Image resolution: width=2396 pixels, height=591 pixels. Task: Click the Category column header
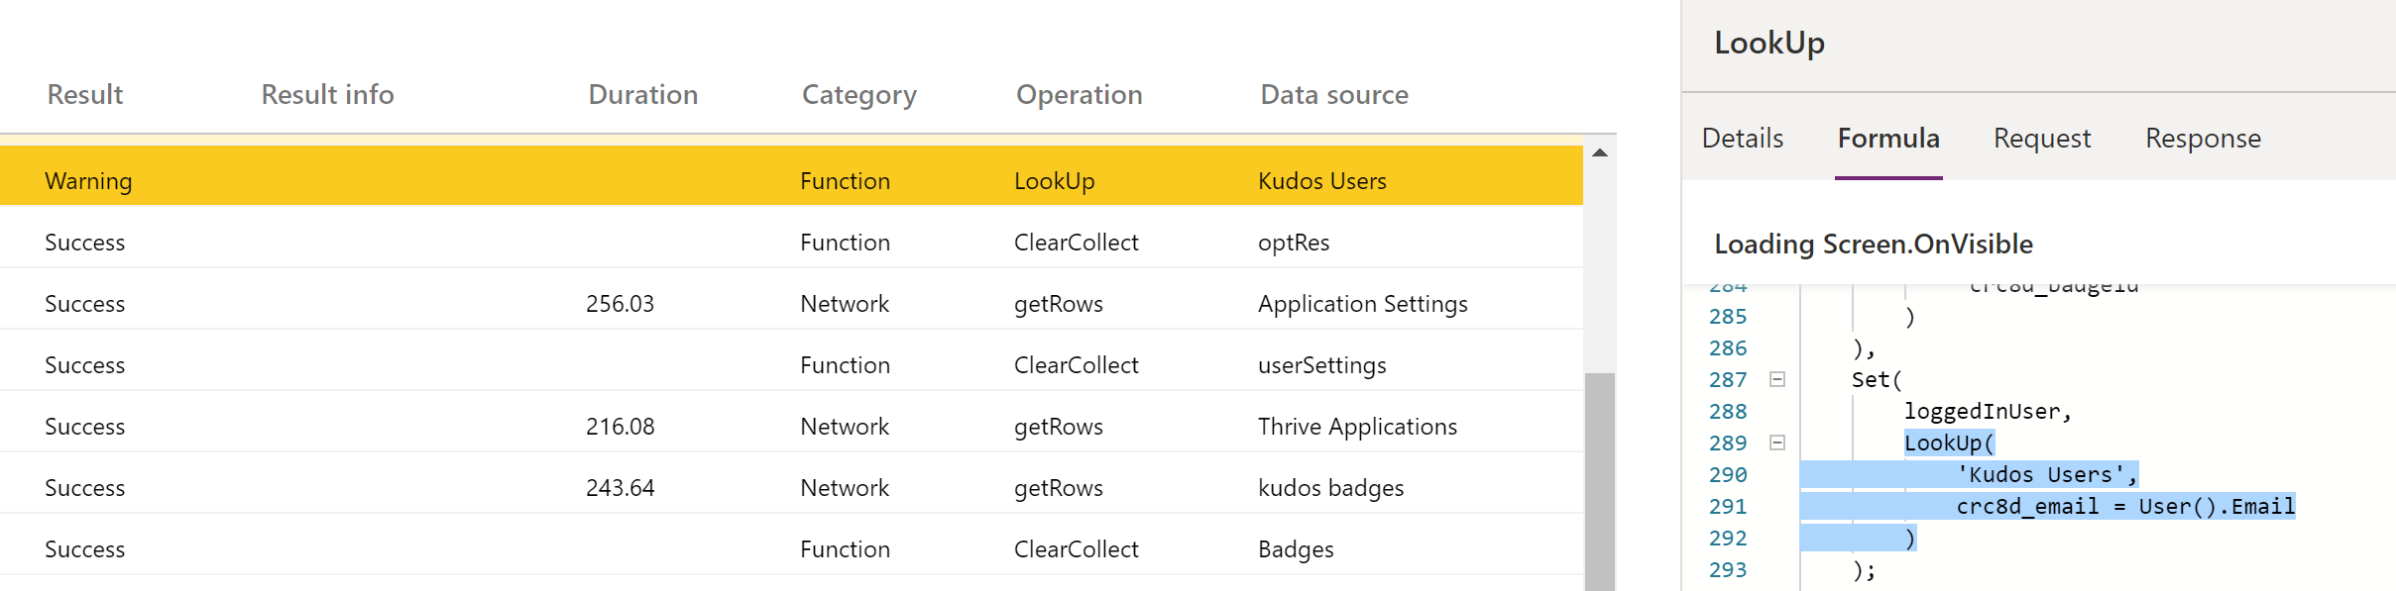click(858, 95)
